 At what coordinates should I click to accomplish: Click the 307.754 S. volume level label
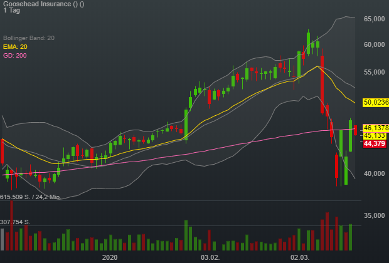(15, 222)
